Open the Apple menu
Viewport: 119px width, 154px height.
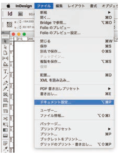click(9, 6)
